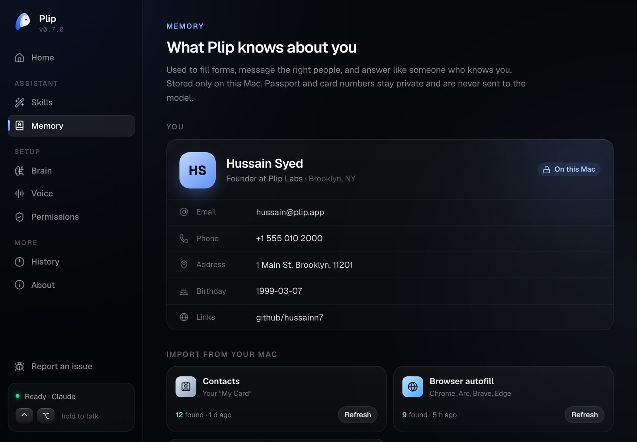The image size is (637, 442).
Task: Click the HS profile avatar
Action: pyautogui.click(x=197, y=170)
